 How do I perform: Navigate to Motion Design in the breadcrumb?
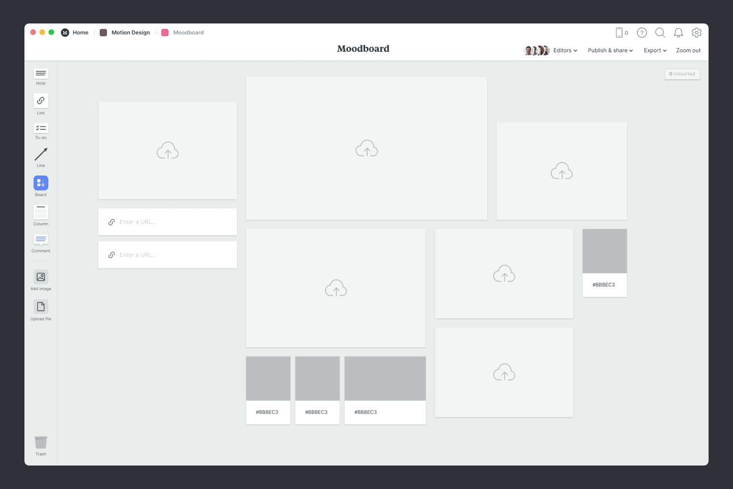pyautogui.click(x=130, y=32)
